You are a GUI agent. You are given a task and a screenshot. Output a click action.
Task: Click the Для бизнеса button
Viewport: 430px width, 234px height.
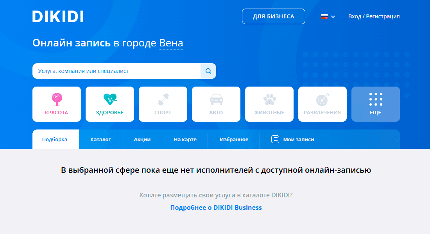[273, 16]
